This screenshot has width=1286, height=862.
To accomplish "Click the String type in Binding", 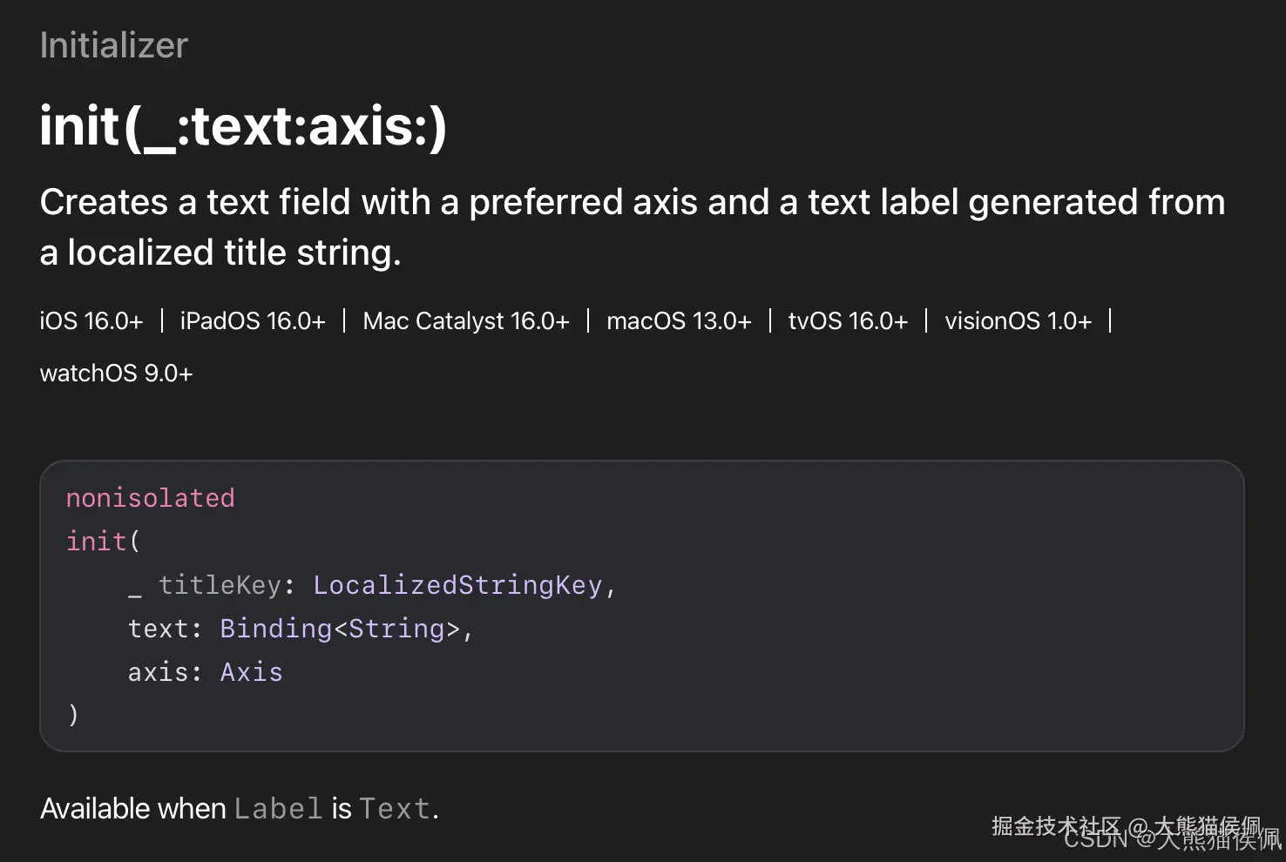I will click(x=396, y=629).
